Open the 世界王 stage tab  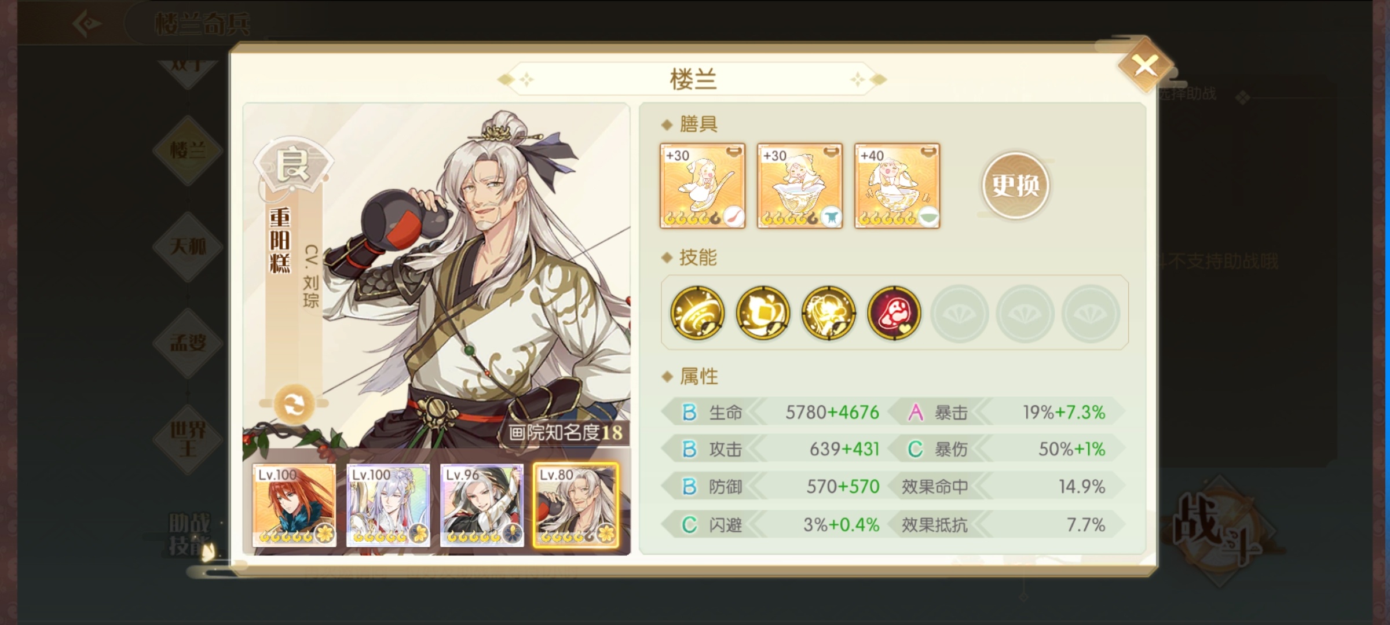click(188, 439)
